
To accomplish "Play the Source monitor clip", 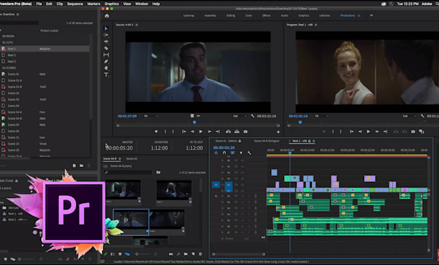I will pyautogui.click(x=201, y=132).
